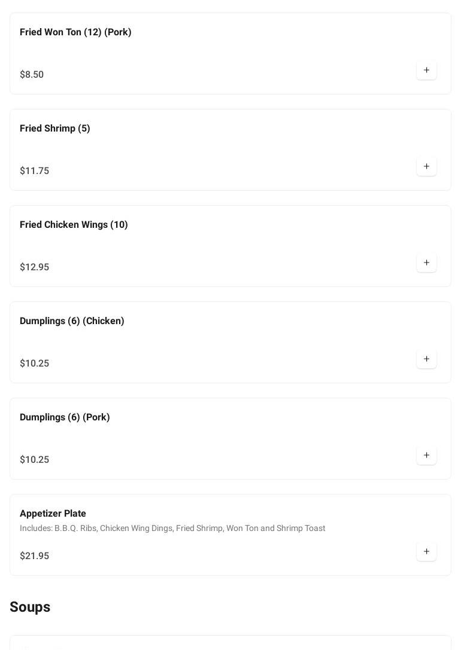
Task: Click the $12.95 Chicken Wings price
Action: (x=35, y=267)
